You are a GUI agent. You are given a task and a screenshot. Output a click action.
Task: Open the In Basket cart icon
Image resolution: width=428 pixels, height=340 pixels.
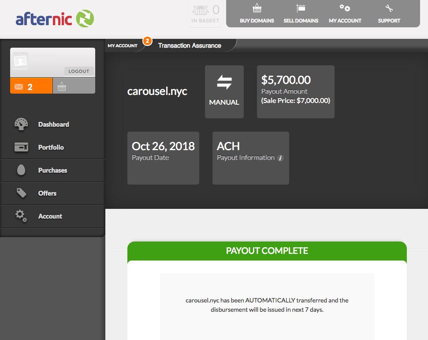coord(201,11)
